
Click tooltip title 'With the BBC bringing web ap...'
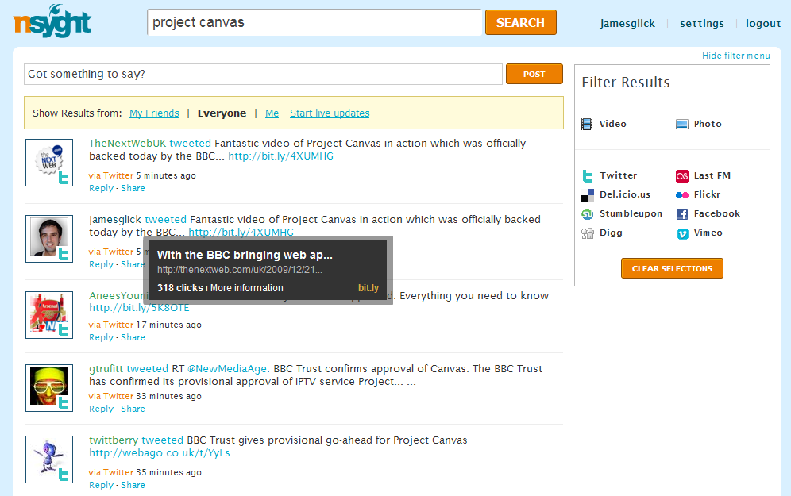click(245, 255)
